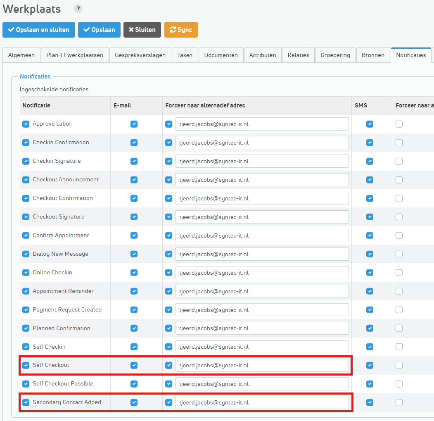Toggle E-mail checkbox for Appointment Reminder
The height and width of the screenshot is (421, 434).
[134, 291]
